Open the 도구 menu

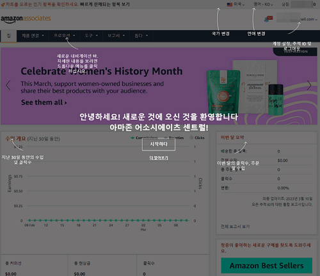(91, 36)
